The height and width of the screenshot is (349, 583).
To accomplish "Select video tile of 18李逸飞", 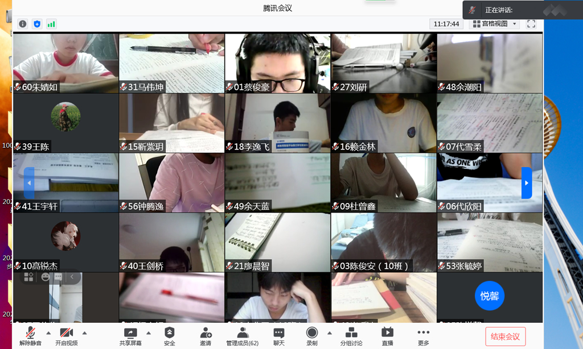I will (277, 123).
